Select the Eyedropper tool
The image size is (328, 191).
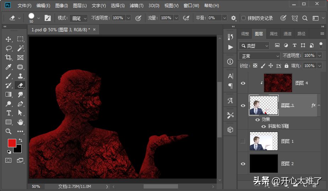9,67
